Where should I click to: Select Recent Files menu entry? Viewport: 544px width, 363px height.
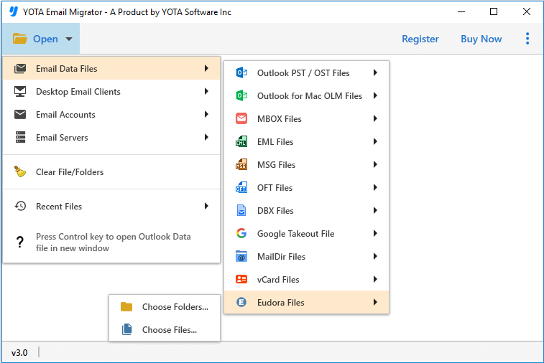[x=111, y=206]
